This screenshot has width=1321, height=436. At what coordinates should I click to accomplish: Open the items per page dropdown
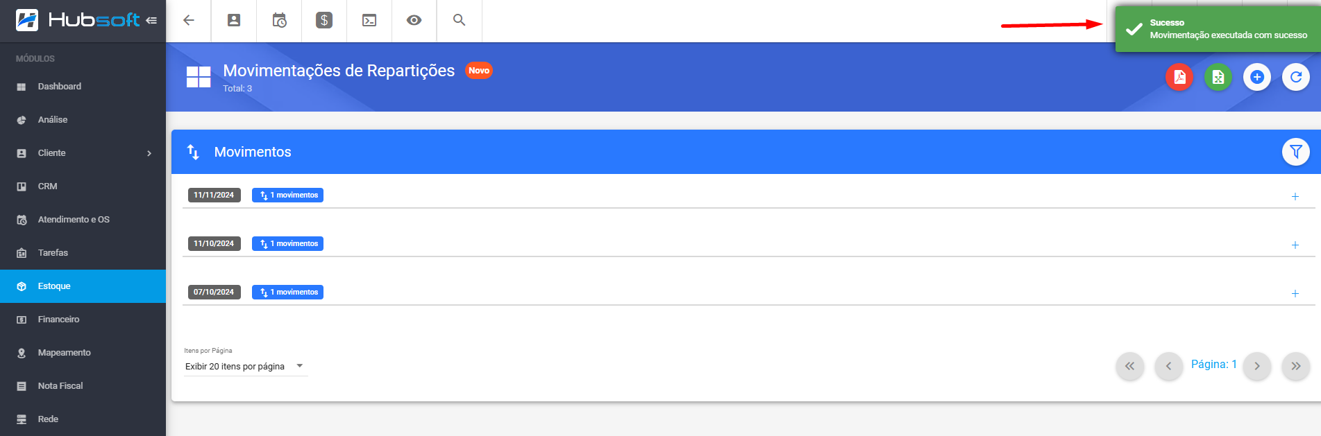pyautogui.click(x=245, y=366)
